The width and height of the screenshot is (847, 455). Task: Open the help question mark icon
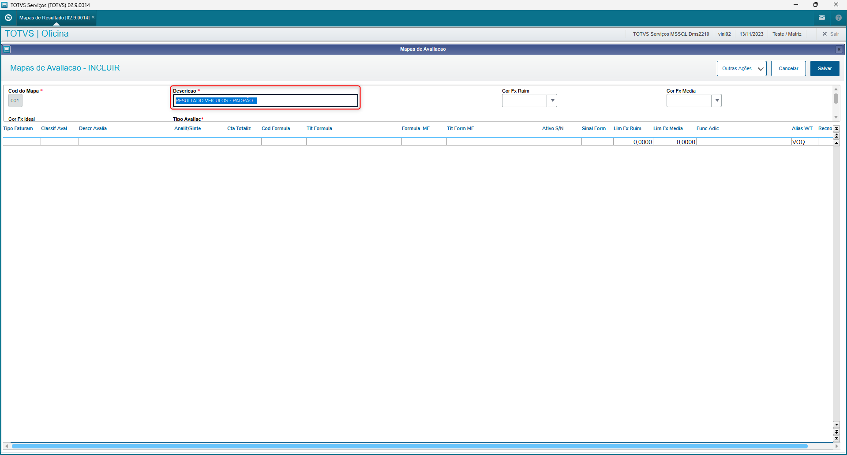point(839,18)
